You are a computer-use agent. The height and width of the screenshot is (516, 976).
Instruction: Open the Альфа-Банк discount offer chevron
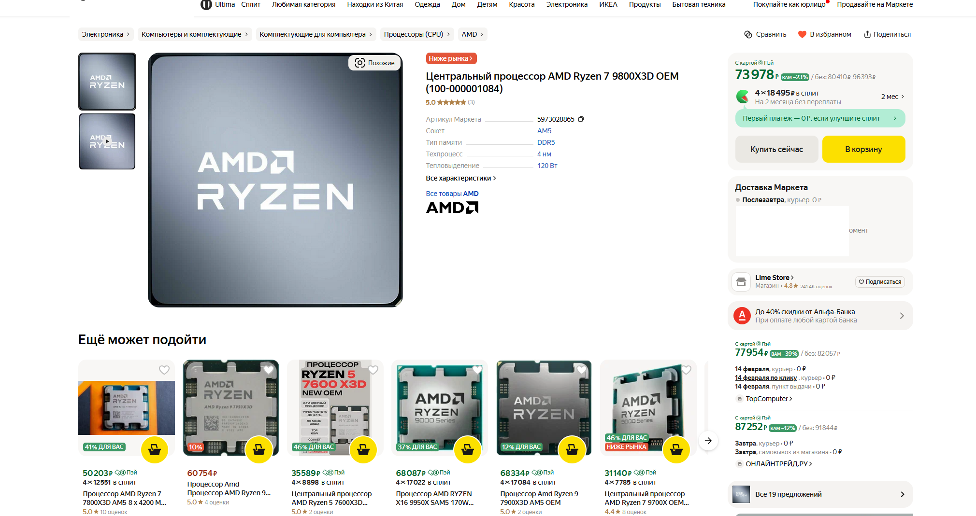click(x=902, y=316)
